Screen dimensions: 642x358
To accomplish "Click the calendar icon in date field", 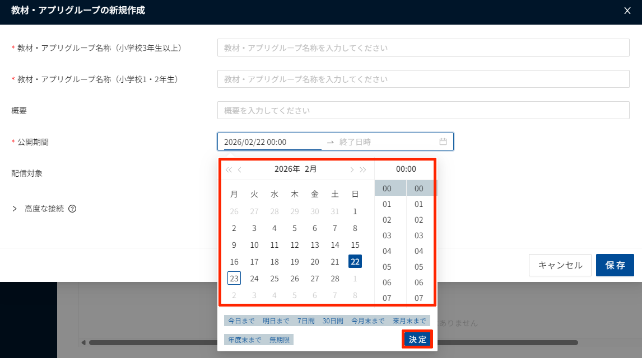I will [443, 142].
